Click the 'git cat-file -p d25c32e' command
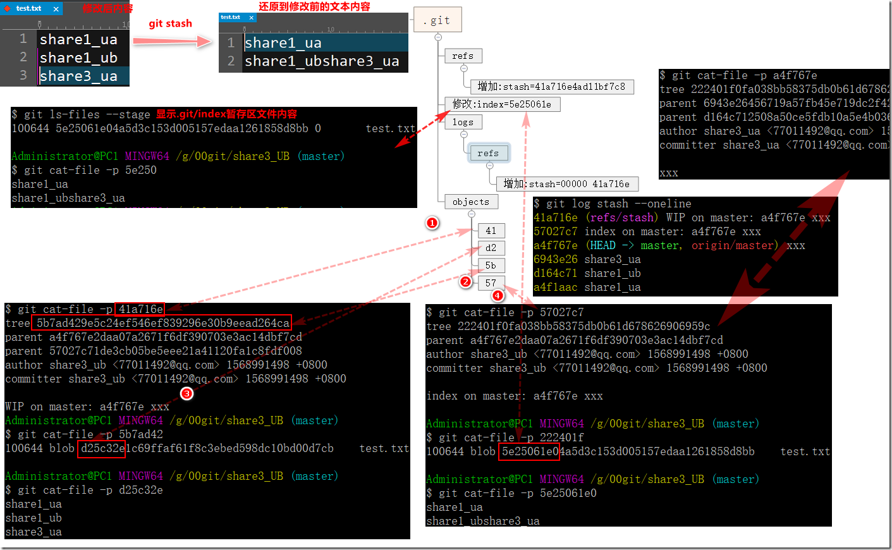Image resolution: width=892 pixels, height=550 pixels. [x=84, y=490]
